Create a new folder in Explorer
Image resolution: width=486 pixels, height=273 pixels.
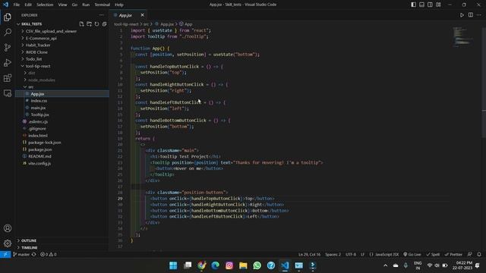(x=90, y=24)
